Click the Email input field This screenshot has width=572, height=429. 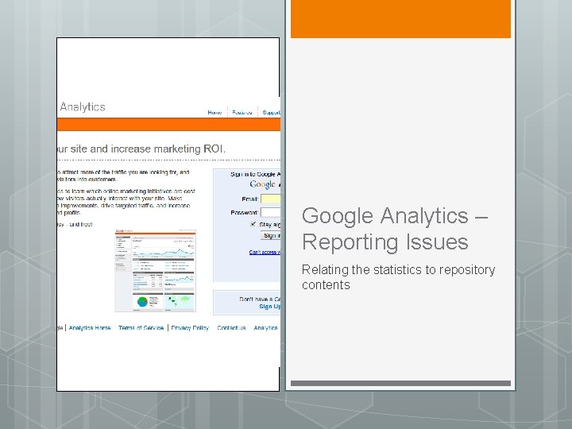click(x=271, y=199)
